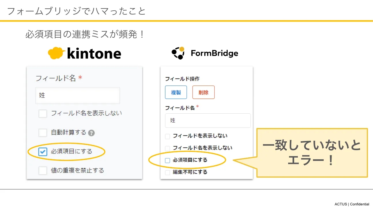Click the help question mark icon beside 自動計算する
373x210 pixels.
coord(92,133)
